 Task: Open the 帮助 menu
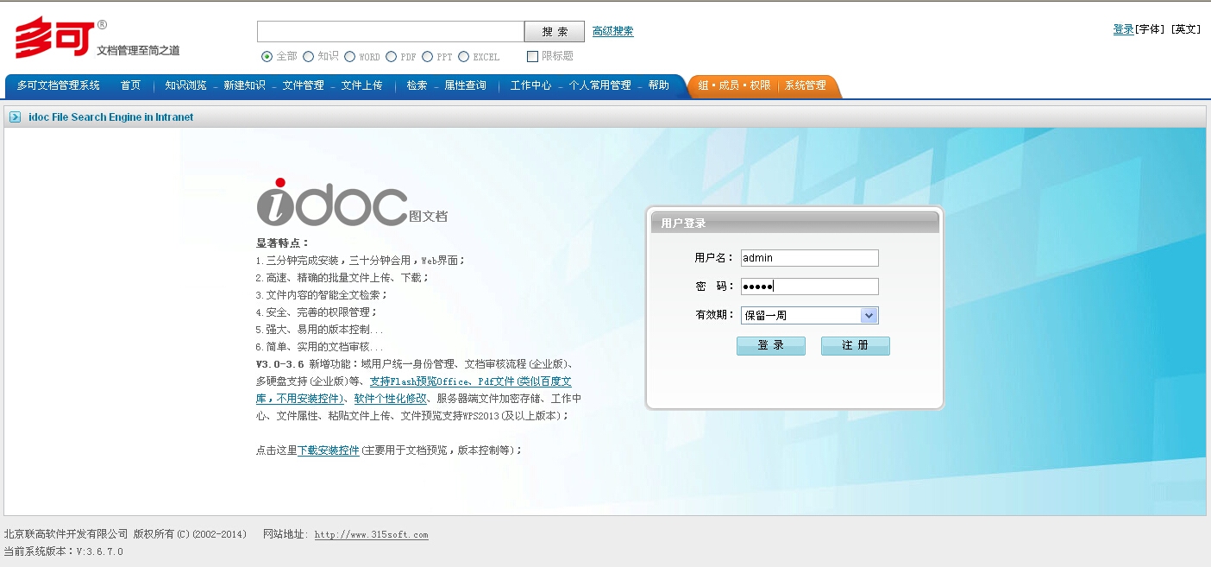coord(659,85)
